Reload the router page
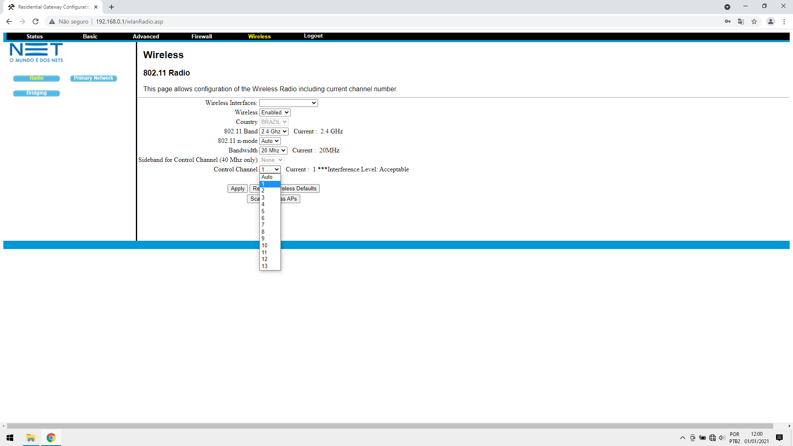Image resolution: width=793 pixels, height=446 pixels. (x=36, y=21)
